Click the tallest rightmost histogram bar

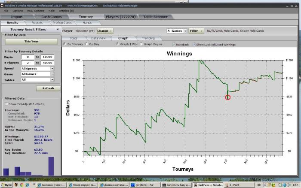click(x=51, y=167)
